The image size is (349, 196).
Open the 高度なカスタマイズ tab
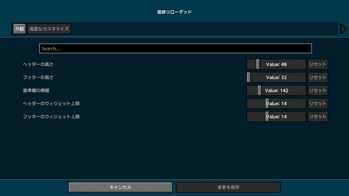pos(49,29)
